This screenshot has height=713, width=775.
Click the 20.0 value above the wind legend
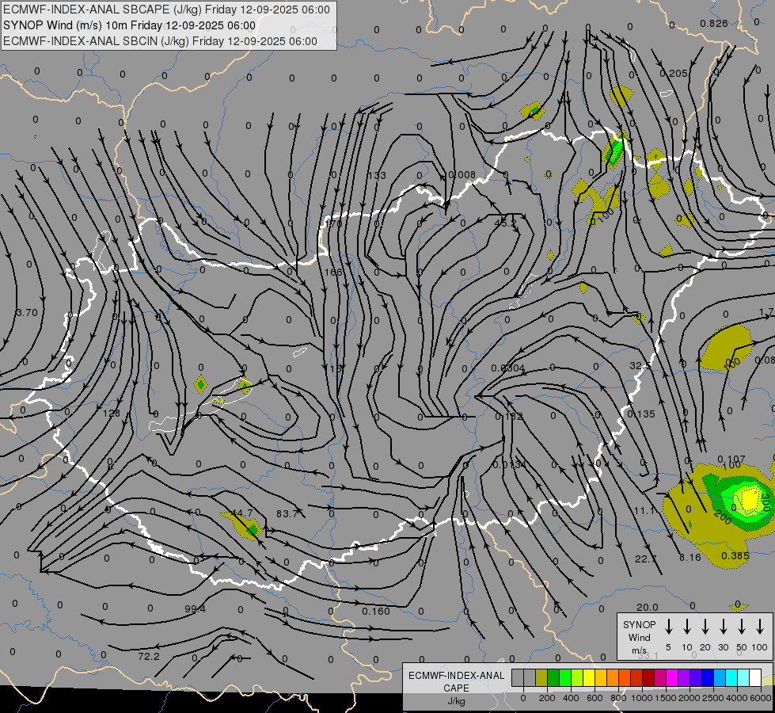pyautogui.click(x=647, y=607)
